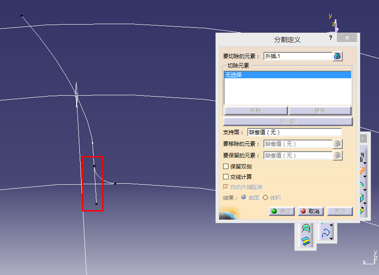379x275 pixels.
Task: Select the 无选择 row in cutting elements list
Action: coord(288,75)
